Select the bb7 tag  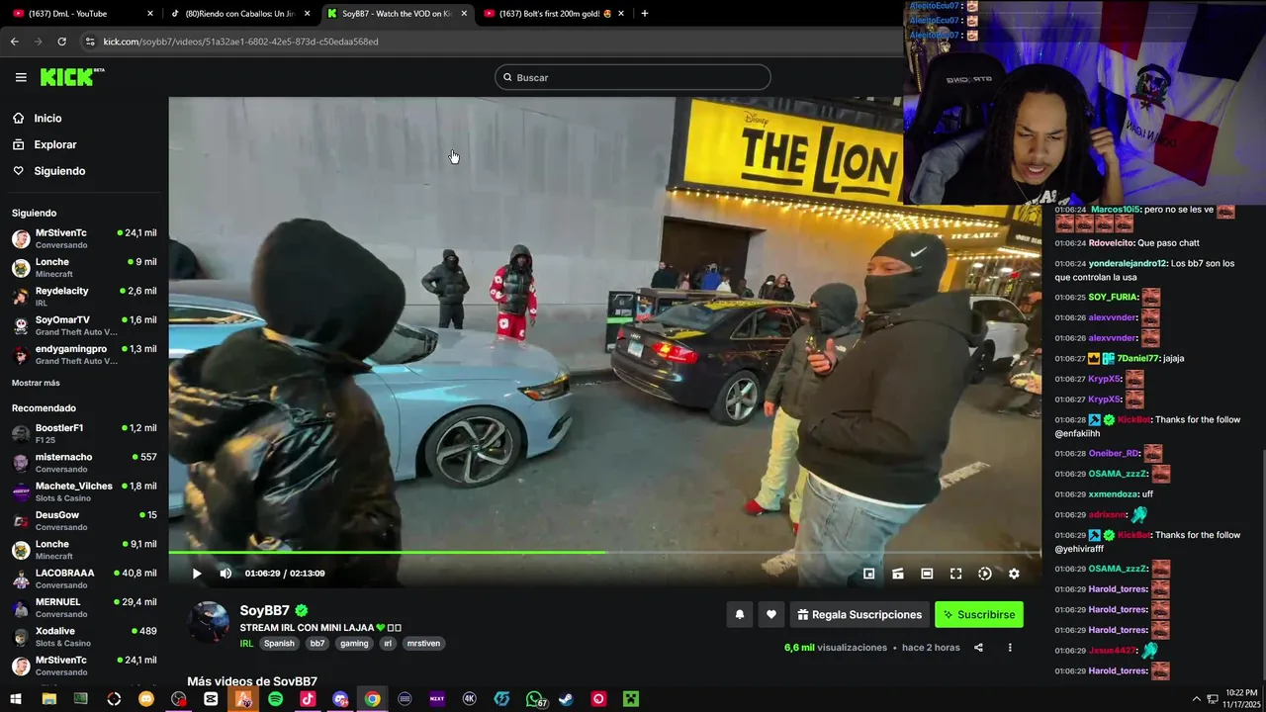tap(317, 644)
